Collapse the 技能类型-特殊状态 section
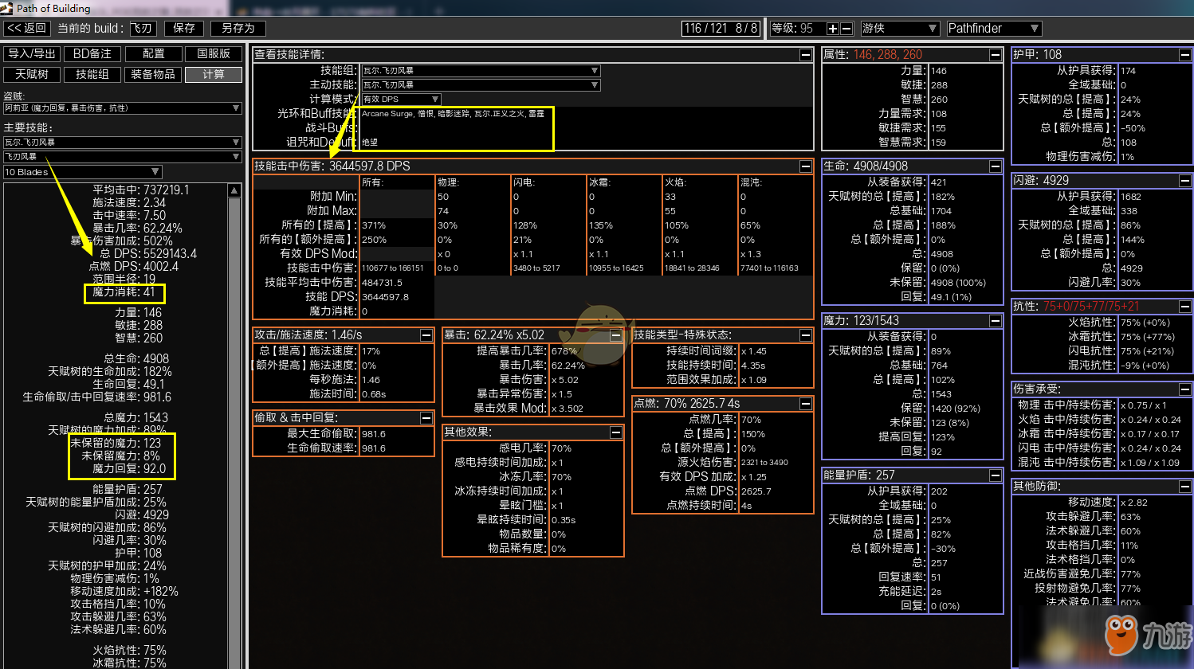1194x669 pixels. click(806, 334)
